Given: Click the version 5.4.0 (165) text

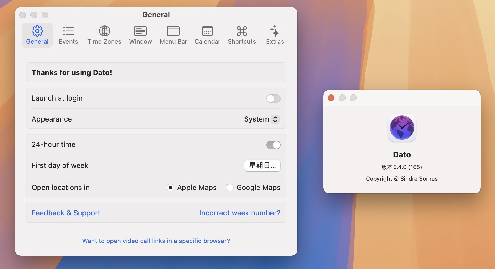Looking at the screenshot, I should tap(402, 167).
